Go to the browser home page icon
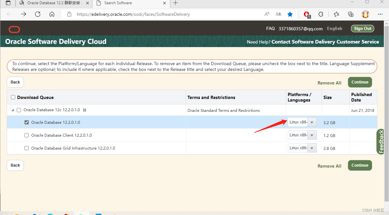389x215 pixels. (52, 14)
